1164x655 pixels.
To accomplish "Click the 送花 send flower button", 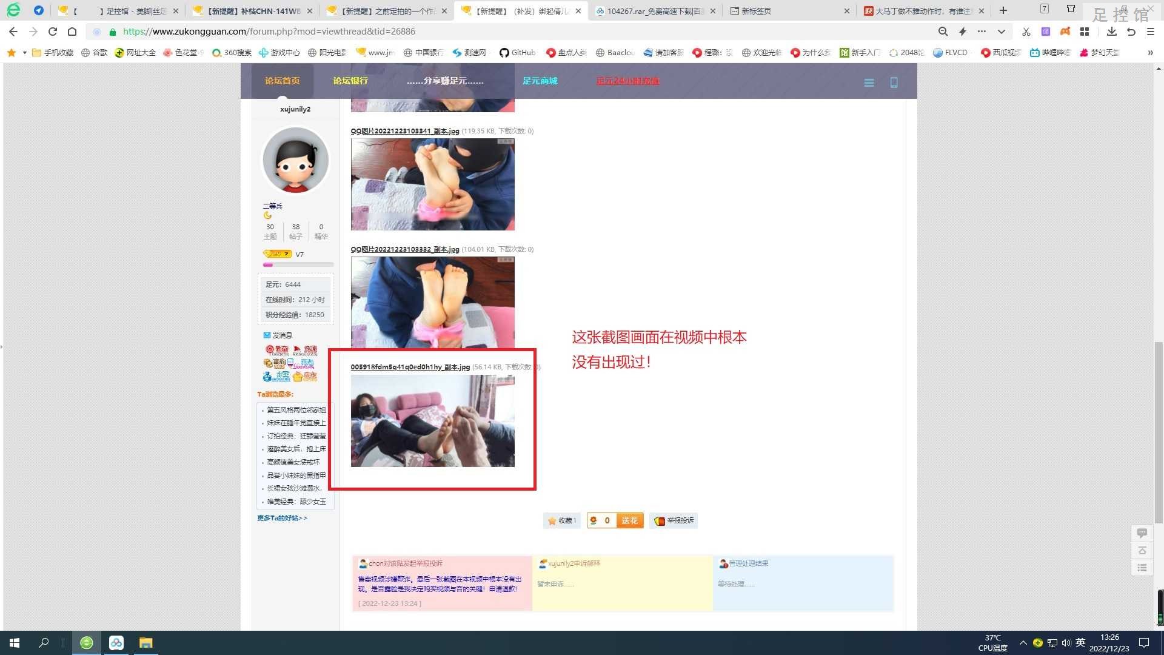I will (x=629, y=520).
